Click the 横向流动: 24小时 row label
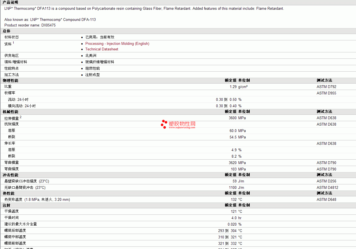The image size is (356, 249). coord(22,106)
